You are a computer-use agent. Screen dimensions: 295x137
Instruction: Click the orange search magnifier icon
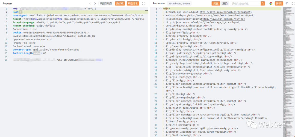(x=263, y=4)
